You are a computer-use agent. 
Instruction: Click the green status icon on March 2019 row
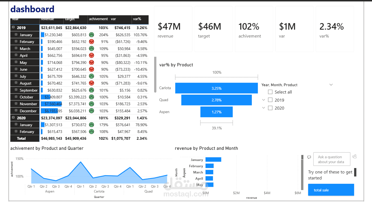pos(91,48)
